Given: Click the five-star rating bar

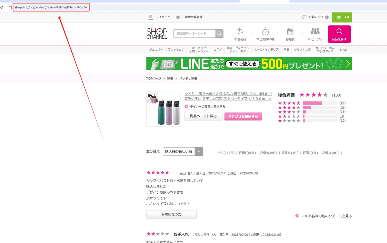Looking at the screenshot, I should coord(320,103).
